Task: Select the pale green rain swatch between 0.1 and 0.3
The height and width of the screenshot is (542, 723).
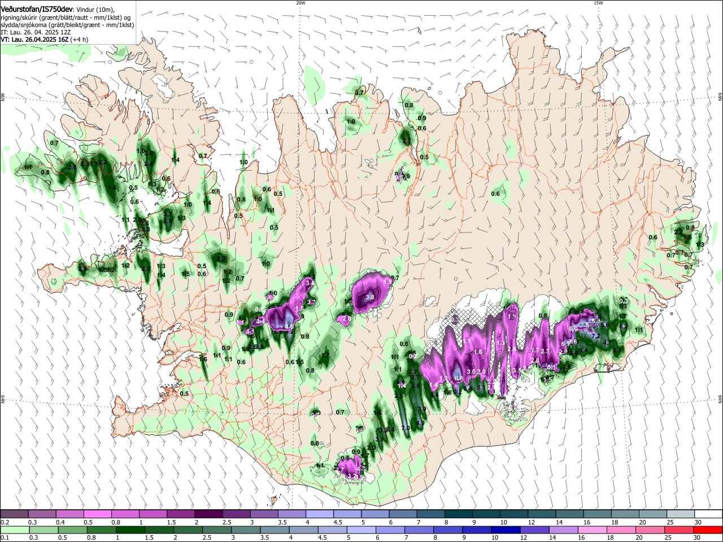Action: point(14,530)
